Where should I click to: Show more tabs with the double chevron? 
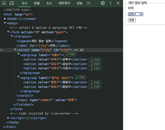(x=89, y=3)
